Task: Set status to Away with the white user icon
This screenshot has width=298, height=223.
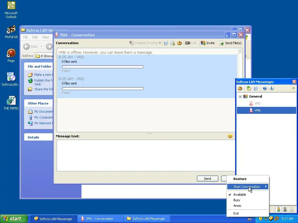Action: [x=292, y=209]
